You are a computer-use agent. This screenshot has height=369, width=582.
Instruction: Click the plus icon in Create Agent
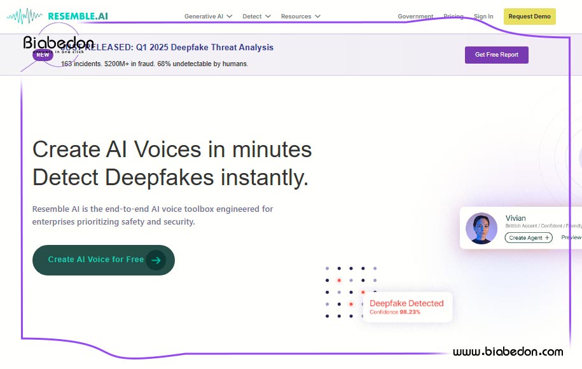click(547, 237)
